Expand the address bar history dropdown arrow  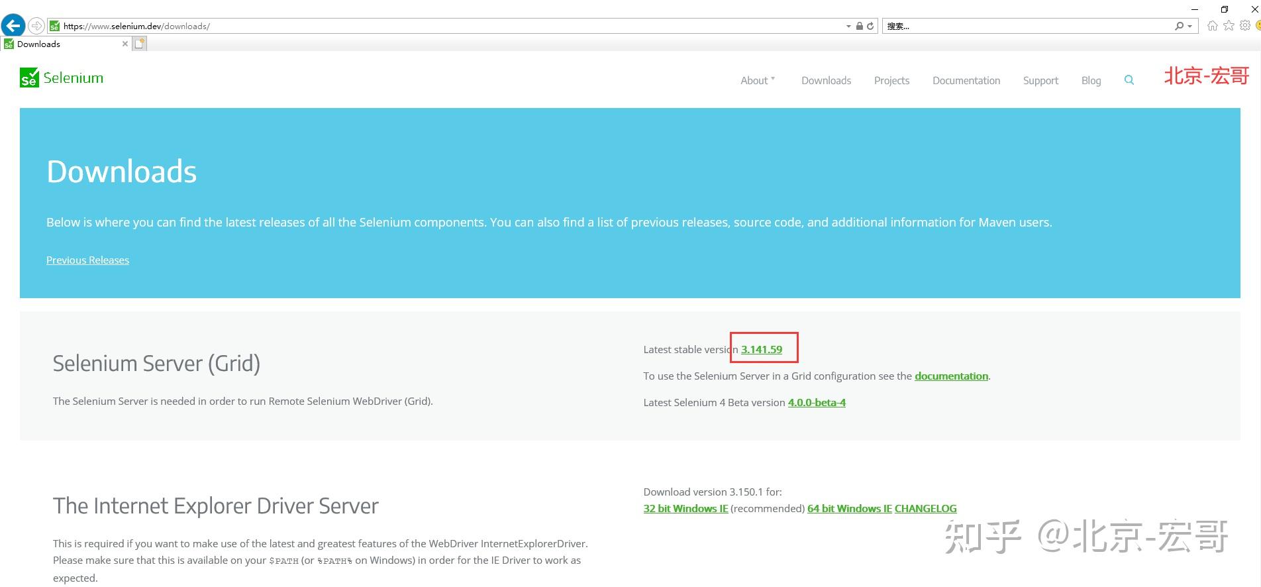(x=848, y=27)
